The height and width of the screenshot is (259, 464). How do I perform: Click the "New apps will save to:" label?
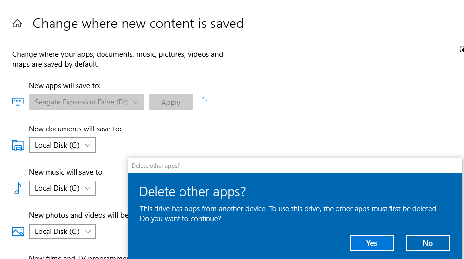tap(65, 86)
